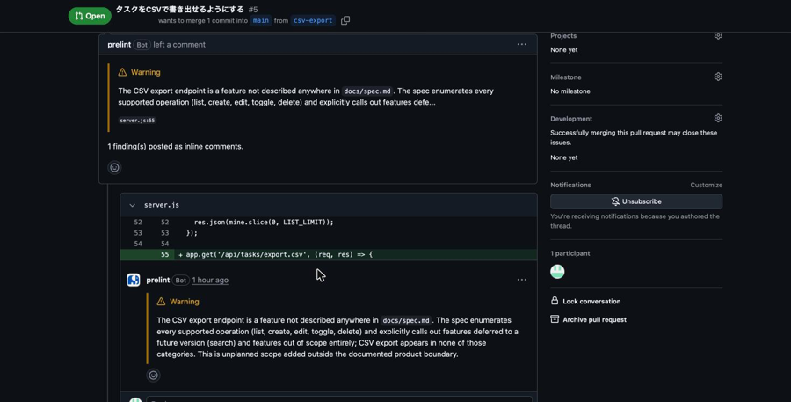The width and height of the screenshot is (791, 402).
Task: Add emoji reaction to inline warning comment
Action: [153, 376]
